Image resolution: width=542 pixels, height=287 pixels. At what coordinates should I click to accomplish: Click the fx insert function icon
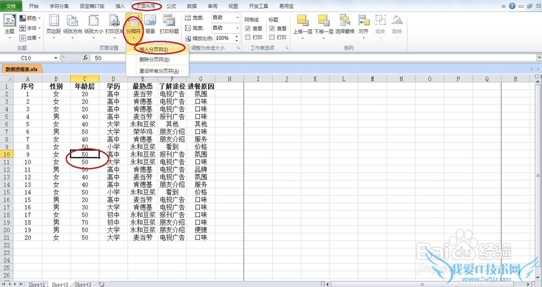pyautogui.click(x=86, y=58)
